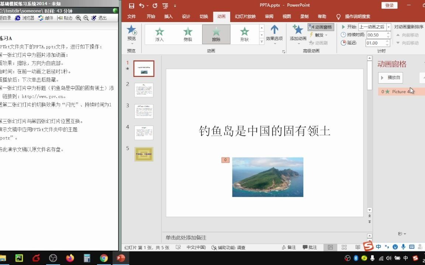Open the 插入 (Insert) ribbon tab
Screen dimensions: 425x265
pyautogui.click(x=168, y=17)
